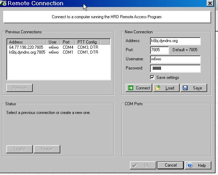The width and height of the screenshot is (218, 175).
Task: Toggle the Save settings checkbox
Action: tap(152, 78)
